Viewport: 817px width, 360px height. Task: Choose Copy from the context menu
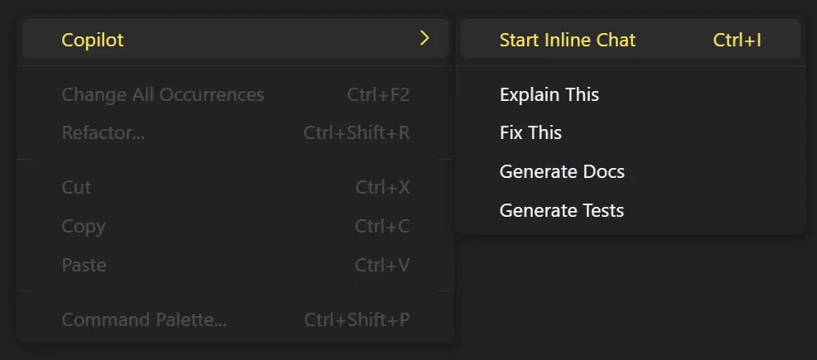[x=83, y=226]
